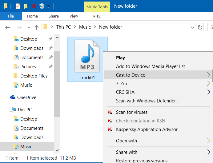
Task: Click the Music Tools contextual tab header
Action: (x=97, y=7)
